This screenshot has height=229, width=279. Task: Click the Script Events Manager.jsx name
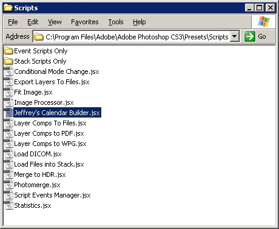52,195
